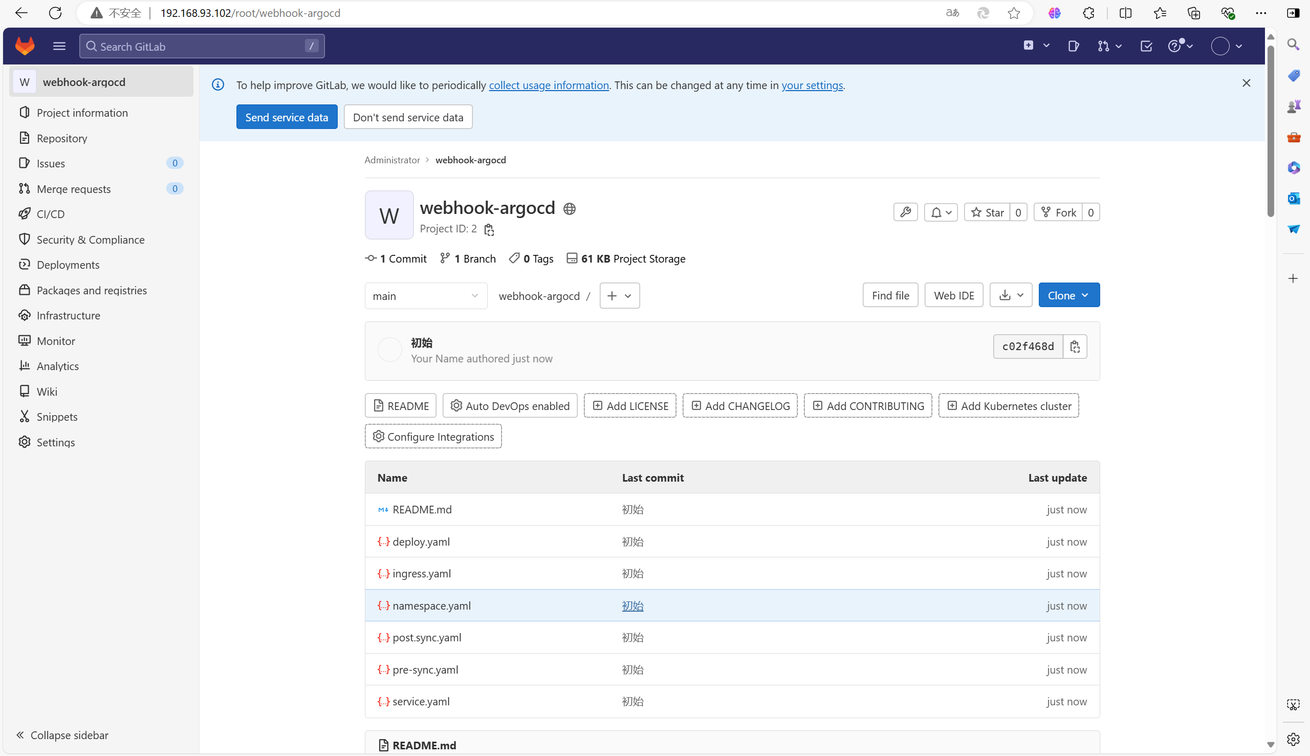1310x756 pixels.
Task: Follow collect usage information link
Action: pos(549,85)
